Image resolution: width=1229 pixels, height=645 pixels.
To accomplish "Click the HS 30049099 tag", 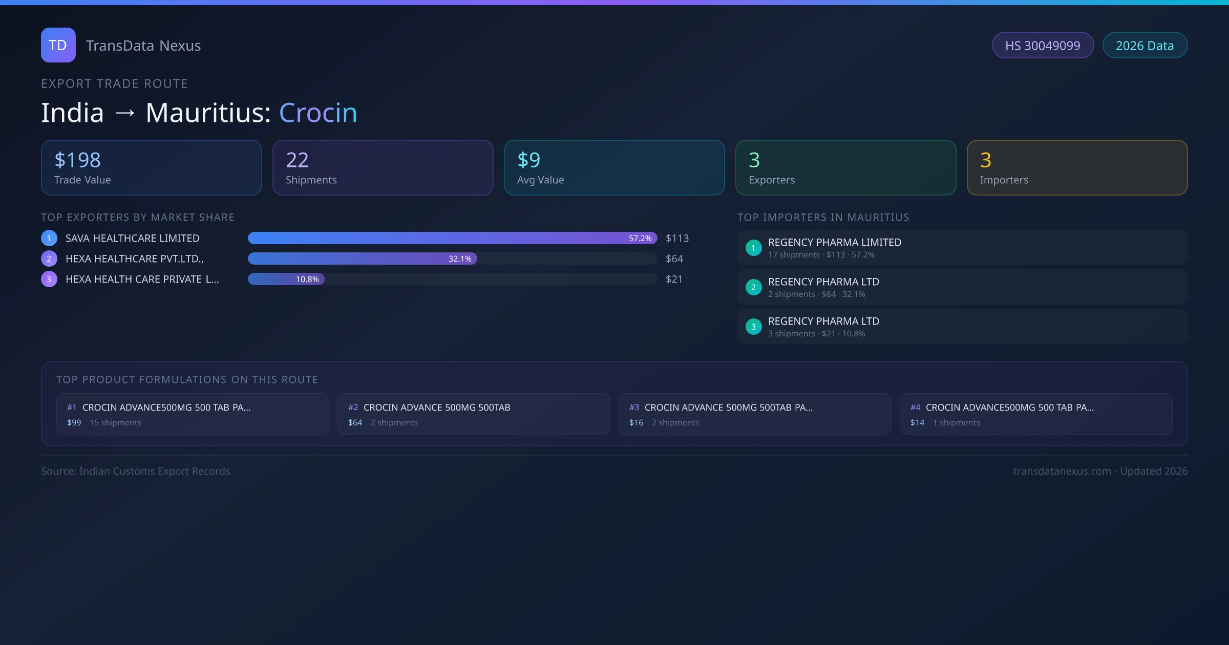I will tap(1043, 46).
